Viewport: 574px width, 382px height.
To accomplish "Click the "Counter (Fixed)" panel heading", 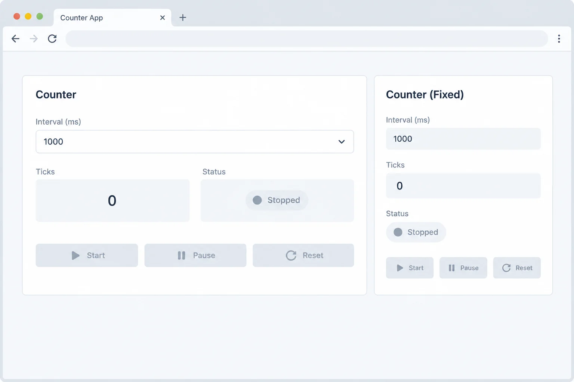I will tap(425, 95).
